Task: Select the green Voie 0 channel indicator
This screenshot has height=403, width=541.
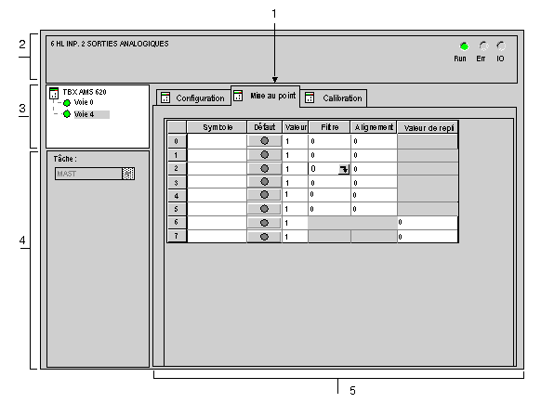Action: click(x=67, y=103)
